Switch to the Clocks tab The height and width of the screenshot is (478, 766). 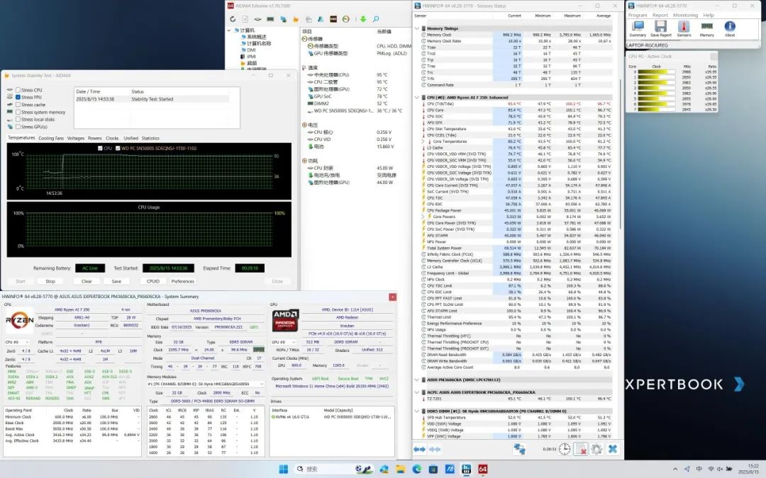(112, 139)
